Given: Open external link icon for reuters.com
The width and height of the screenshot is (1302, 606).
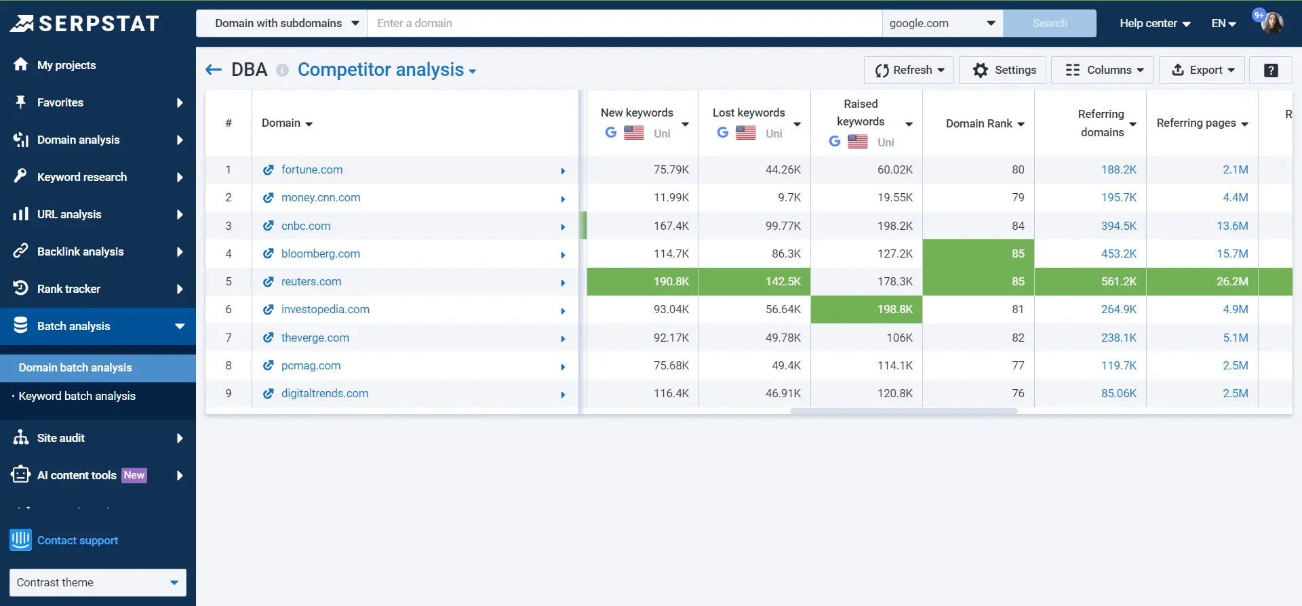Looking at the screenshot, I should pos(269,282).
